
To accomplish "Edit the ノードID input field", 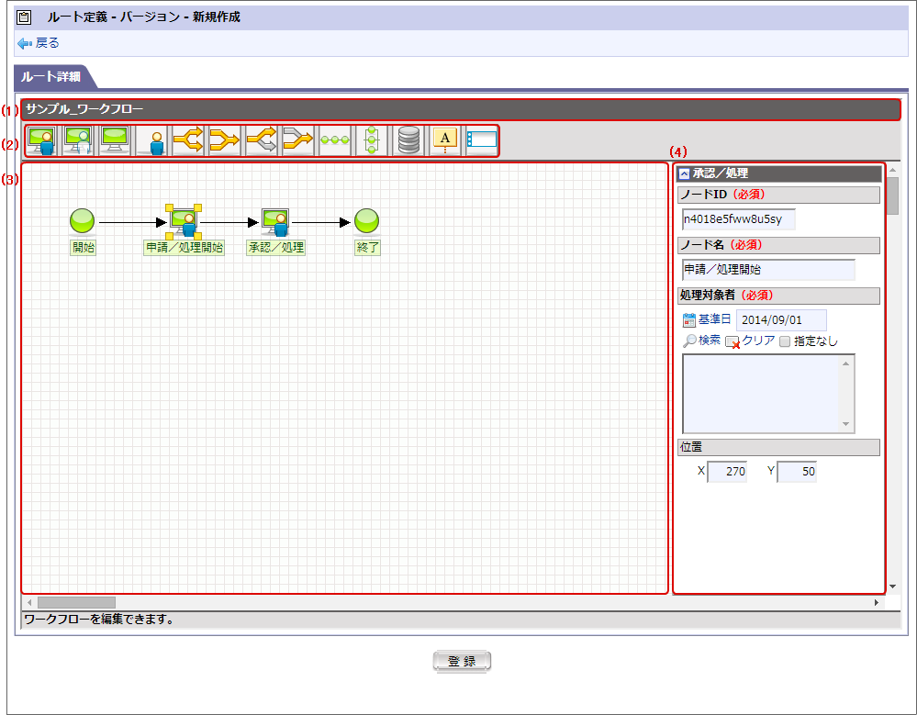I will [739, 219].
